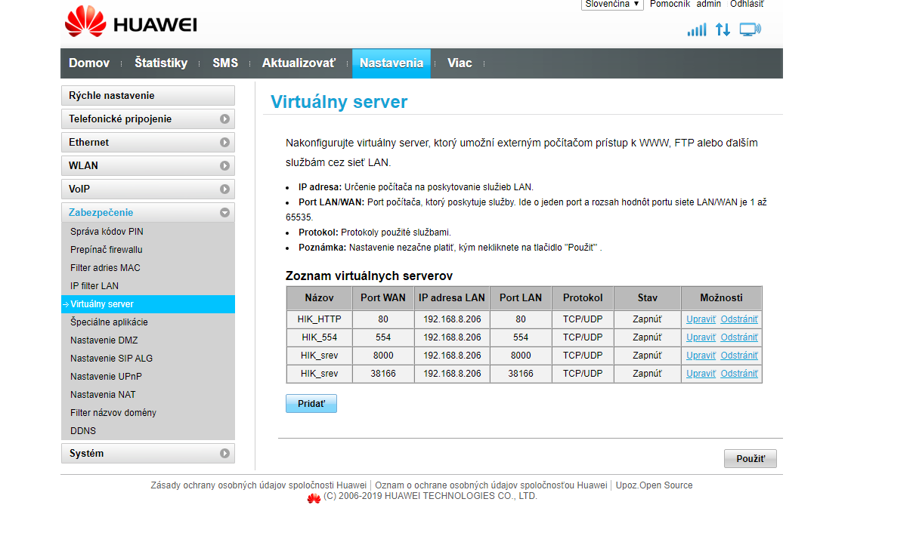Click the Huawei logo
The image size is (913, 539).
point(131,23)
